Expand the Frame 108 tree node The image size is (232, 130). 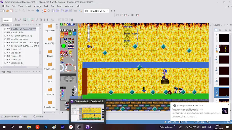pyautogui.click(x=5, y=56)
